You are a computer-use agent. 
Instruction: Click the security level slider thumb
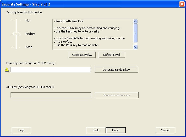[x=16, y=34]
